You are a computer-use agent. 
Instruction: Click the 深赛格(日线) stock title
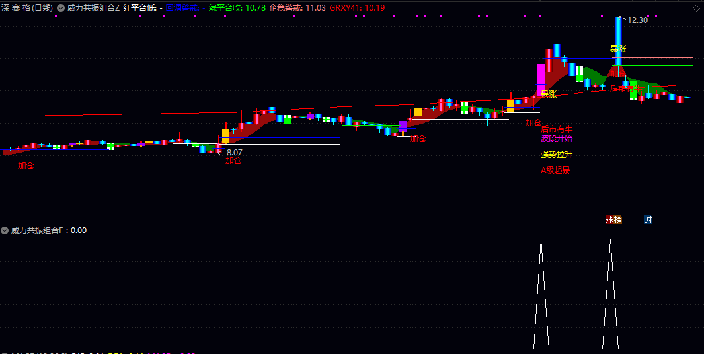(x=27, y=8)
